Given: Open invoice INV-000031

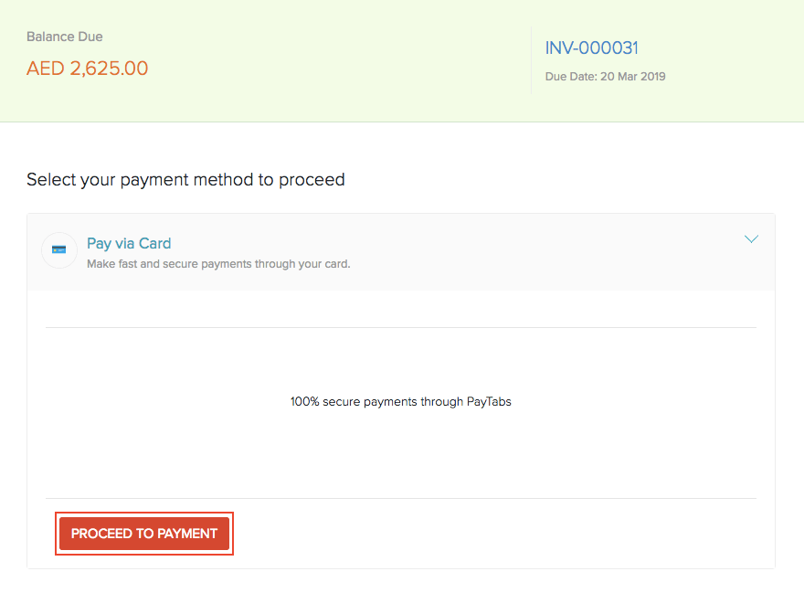Looking at the screenshot, I should (591, 48).
